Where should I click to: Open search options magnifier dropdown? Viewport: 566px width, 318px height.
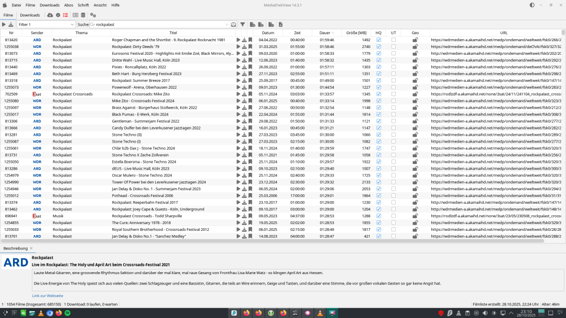coord(93,25)
